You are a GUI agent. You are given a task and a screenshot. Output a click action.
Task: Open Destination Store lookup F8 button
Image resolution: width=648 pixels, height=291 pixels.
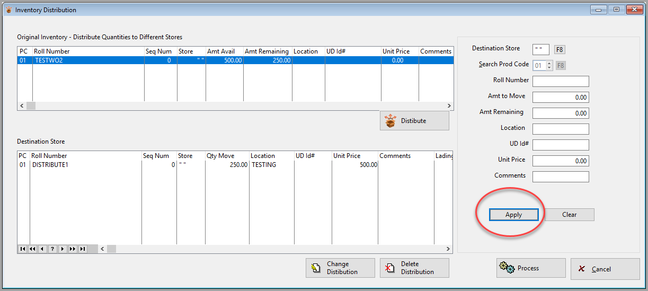pos(560,50)
